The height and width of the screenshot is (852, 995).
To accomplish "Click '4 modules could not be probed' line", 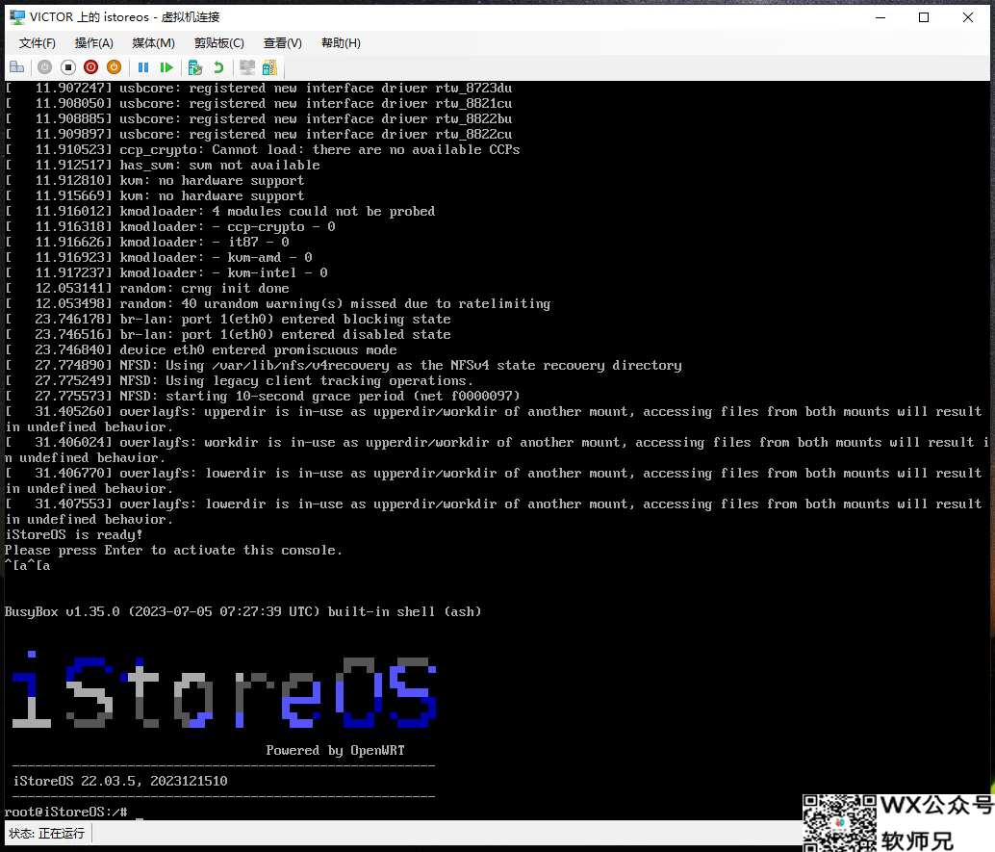I will click(220, 212).
